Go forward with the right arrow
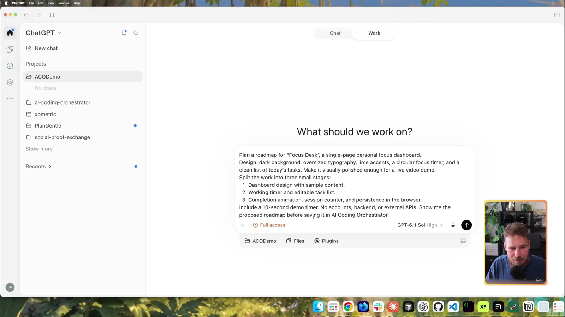Image resolution: width=565 pixels, height=317 pixels. click(38, 15)
